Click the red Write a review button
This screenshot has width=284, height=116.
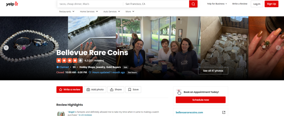click(x=70, y=90)
